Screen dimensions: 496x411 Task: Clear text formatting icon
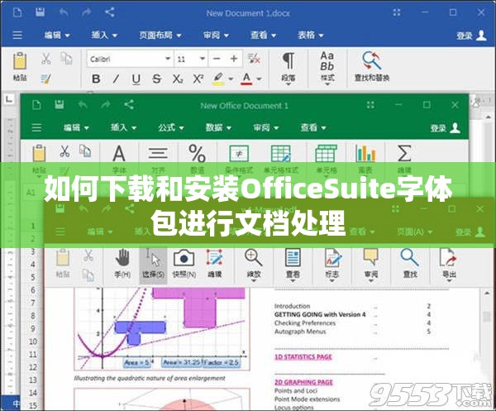pos(254,59)
